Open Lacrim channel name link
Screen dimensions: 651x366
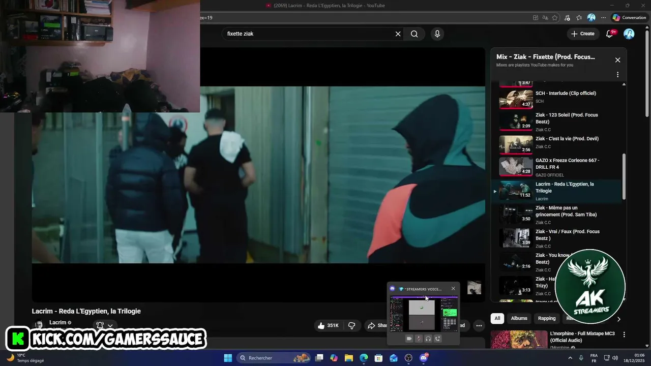pos(57,323)
